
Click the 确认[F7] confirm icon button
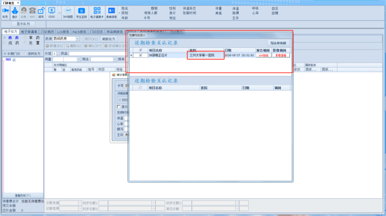pyautogui.click(x=93, y=46)
